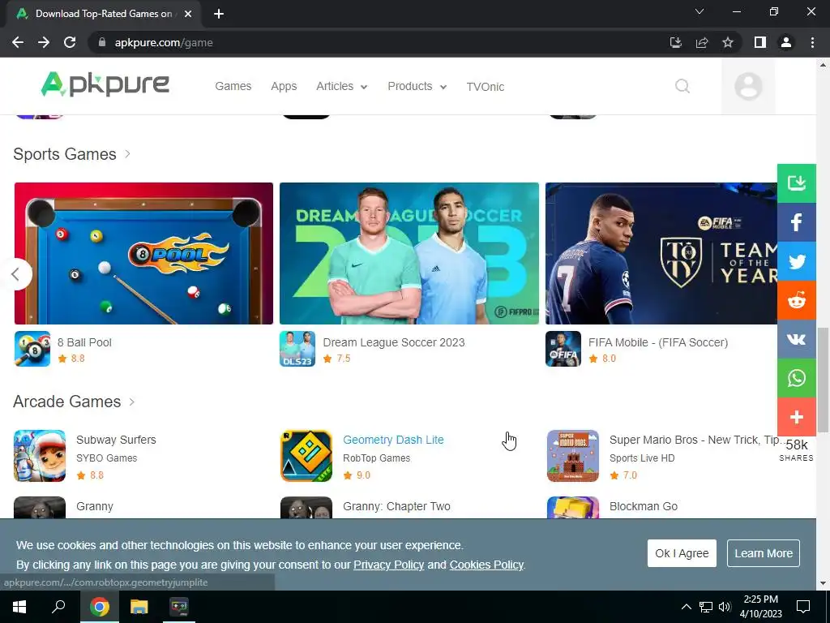Open Geometry Dash Lite title link

pos(393,440)
